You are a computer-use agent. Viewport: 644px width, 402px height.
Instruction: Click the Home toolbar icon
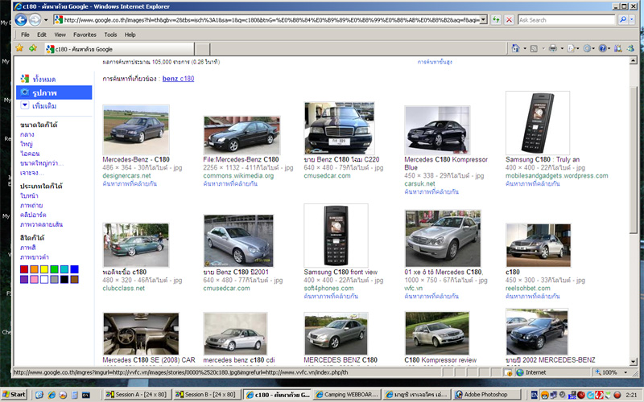[515, 49]
